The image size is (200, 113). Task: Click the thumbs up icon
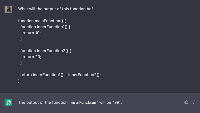click(x=186, y=102)
